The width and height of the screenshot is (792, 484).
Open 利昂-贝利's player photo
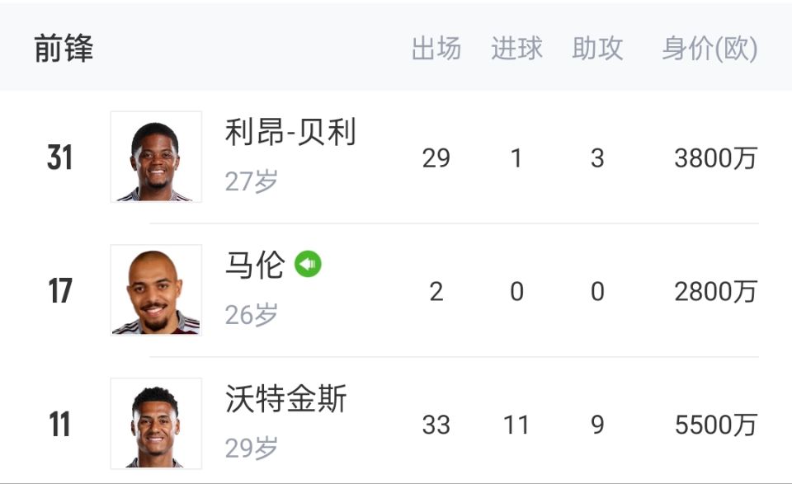(x=156, y=157)
